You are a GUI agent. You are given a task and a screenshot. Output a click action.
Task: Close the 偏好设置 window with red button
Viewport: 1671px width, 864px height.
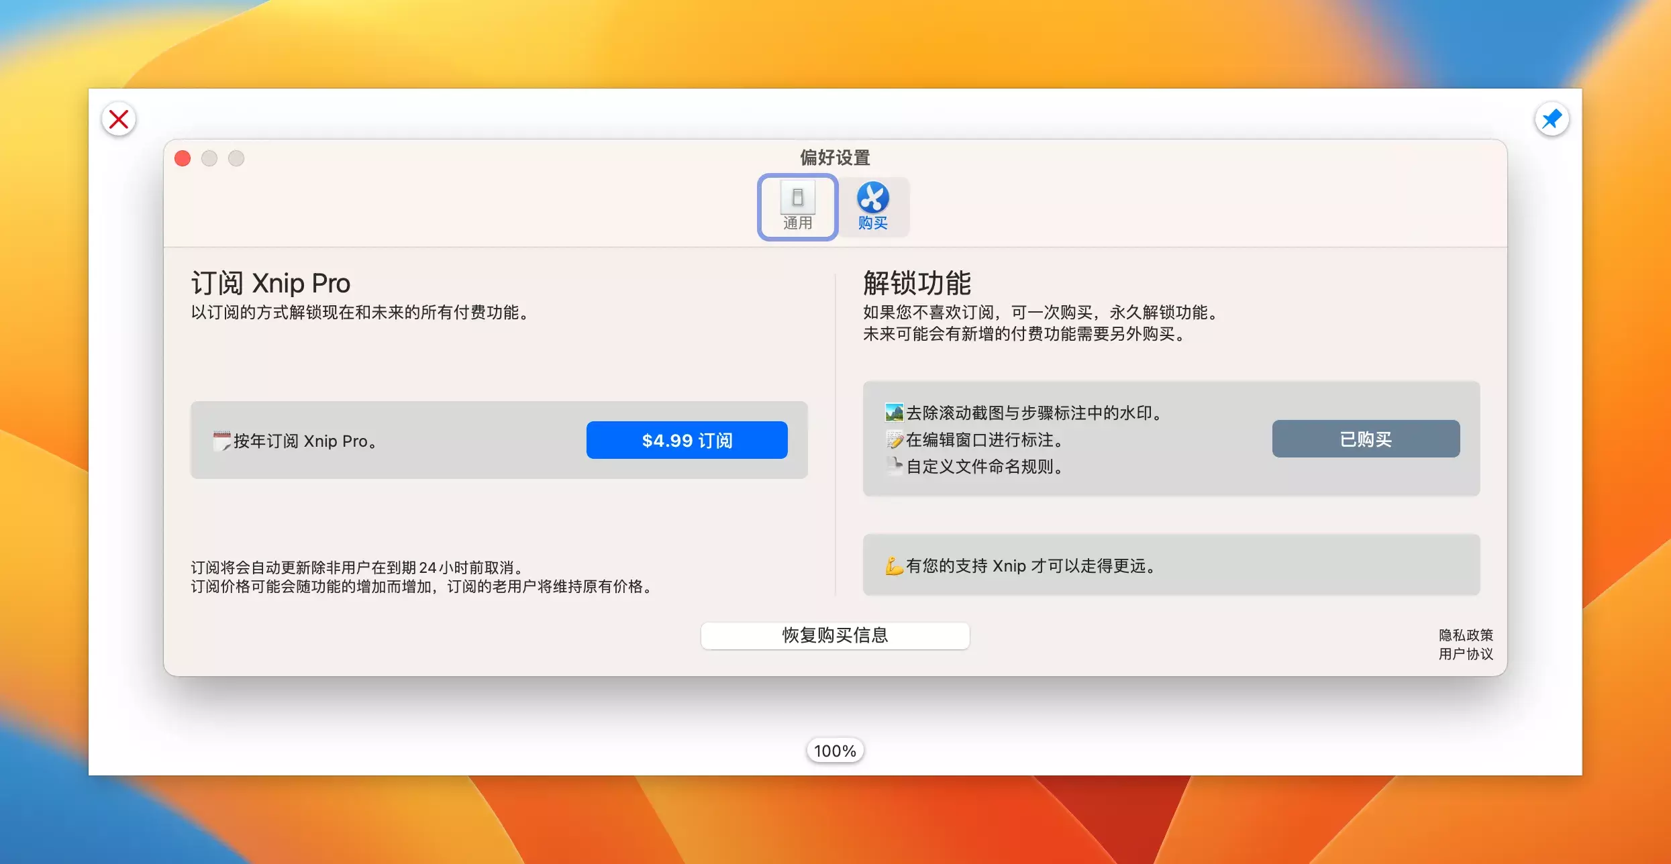point(183,158)
